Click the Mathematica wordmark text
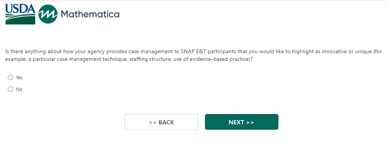387x158 pixels. (x=90, y=15)
